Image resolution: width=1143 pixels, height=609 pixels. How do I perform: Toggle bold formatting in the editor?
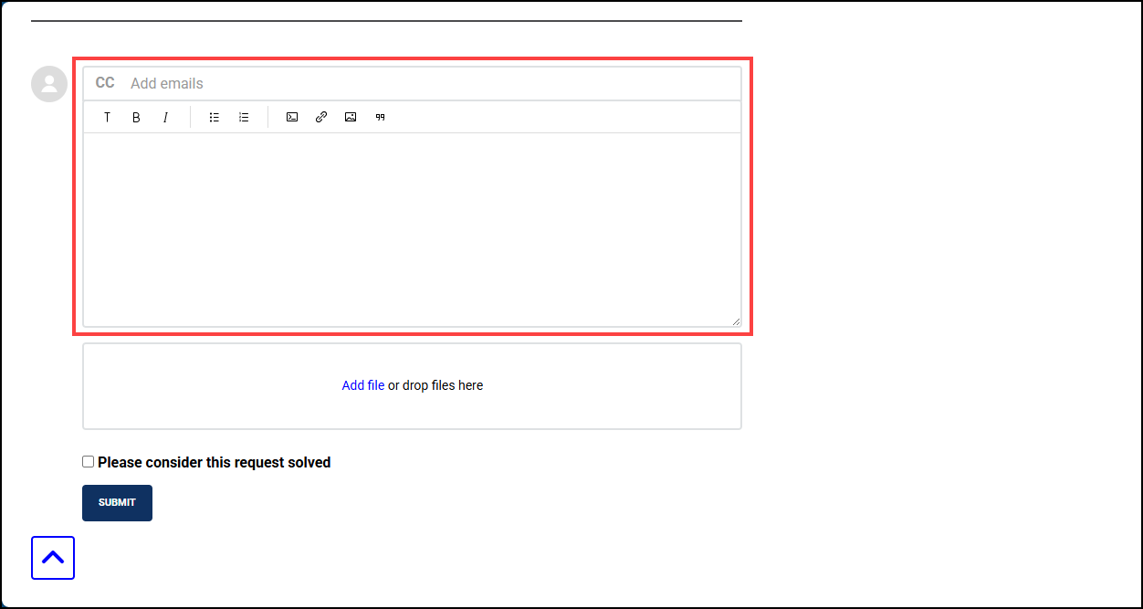(136, 117)
